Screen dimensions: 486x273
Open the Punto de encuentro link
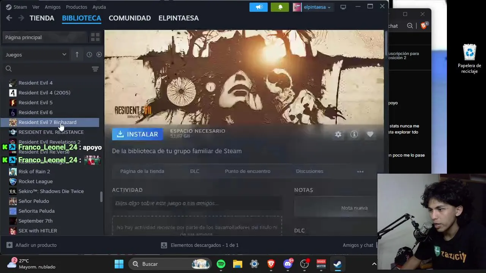click(x=248, y=171)
